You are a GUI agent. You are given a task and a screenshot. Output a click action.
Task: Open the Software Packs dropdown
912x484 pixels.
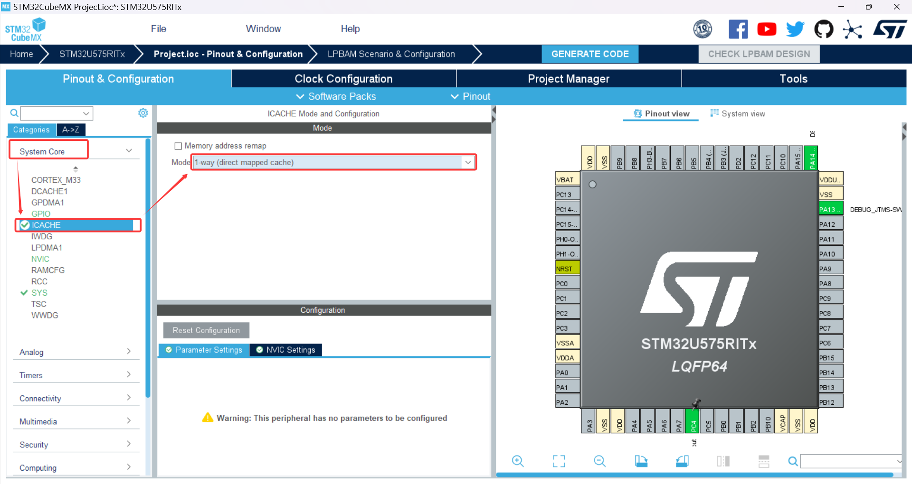tap(336, 96)
